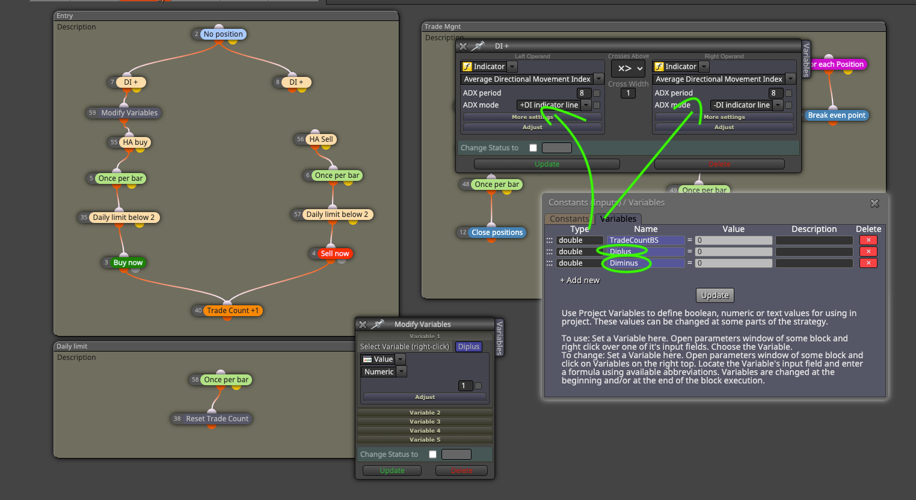Expand Variable 3 section
Screen dimensions: 916x500
point(425,422)
